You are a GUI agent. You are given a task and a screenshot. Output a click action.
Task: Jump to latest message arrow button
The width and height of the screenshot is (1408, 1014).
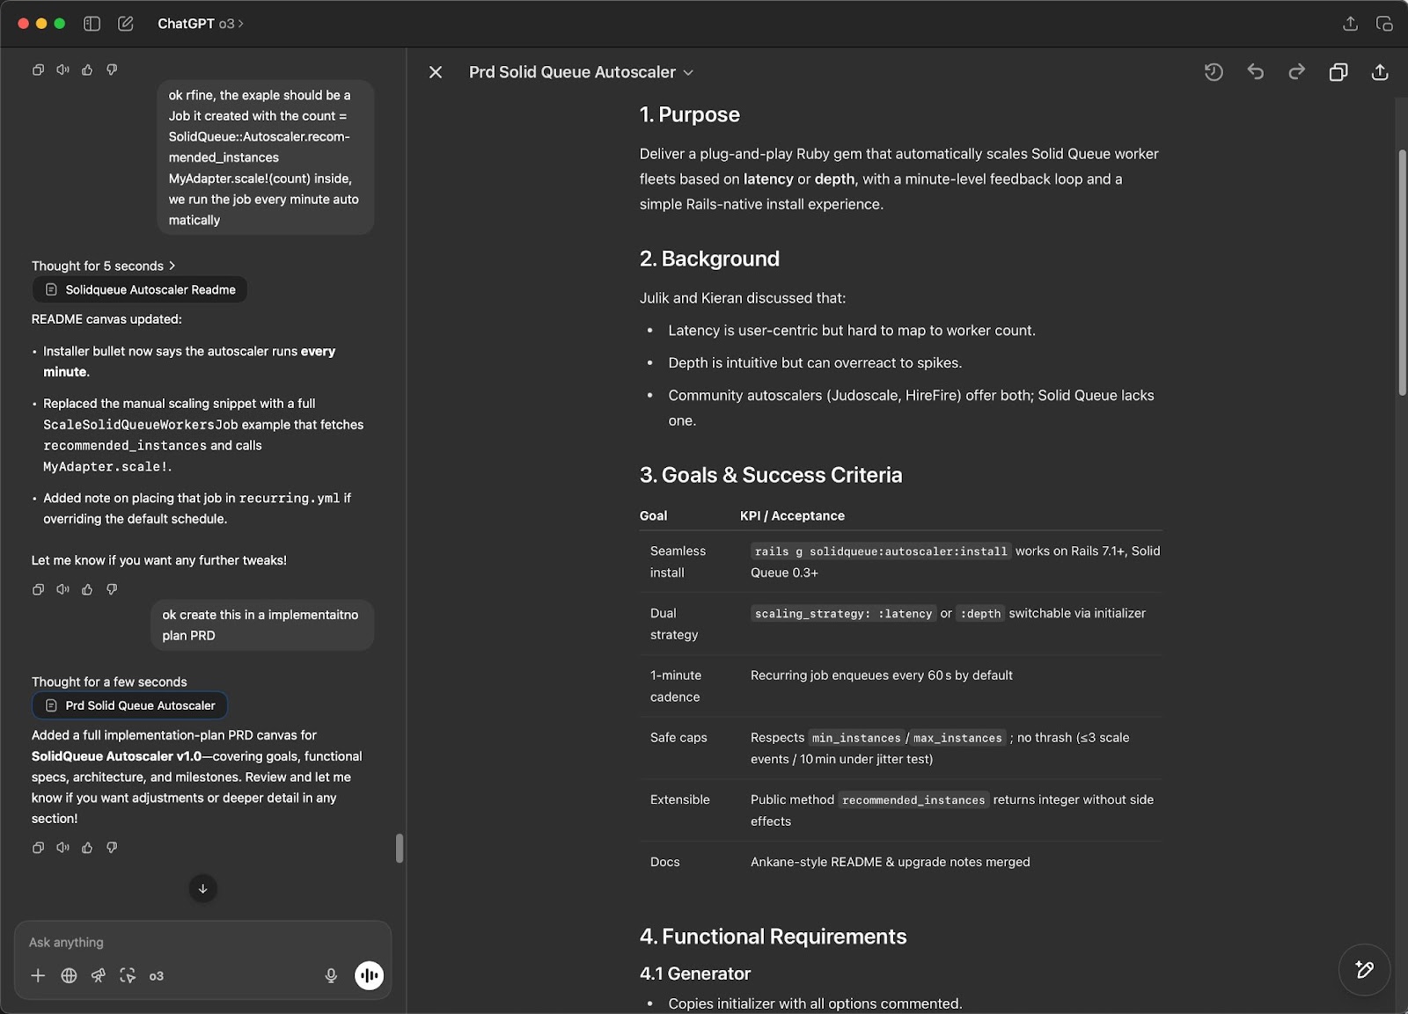(x=202, y=888)
